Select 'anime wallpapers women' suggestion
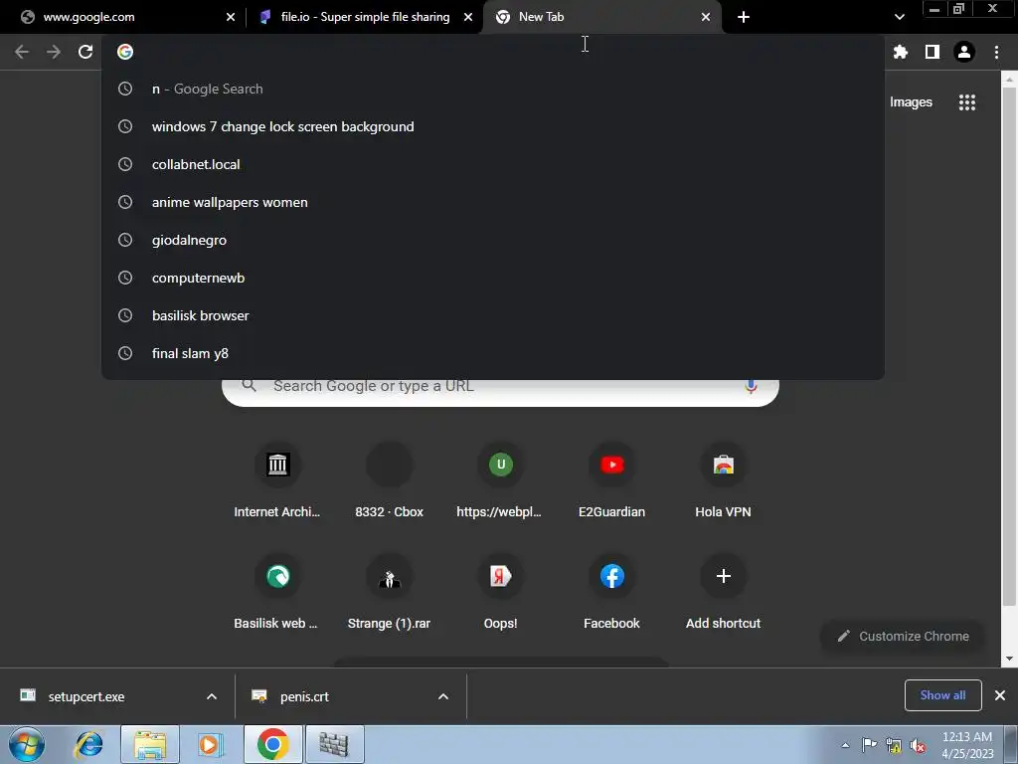The width and height of the screenshot is (1018, 764). [x=493, y=202]
